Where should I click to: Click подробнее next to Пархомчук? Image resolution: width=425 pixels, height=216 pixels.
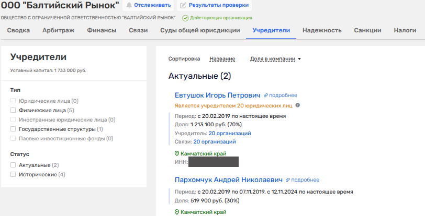(305, 180)
